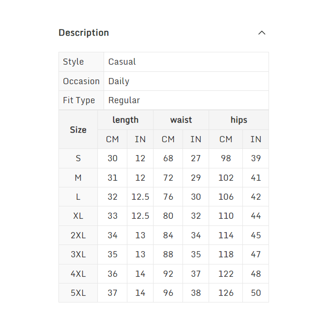Click hips CM value 126
The width and height of the screenshot is (317, 322).
pos(226,293)
